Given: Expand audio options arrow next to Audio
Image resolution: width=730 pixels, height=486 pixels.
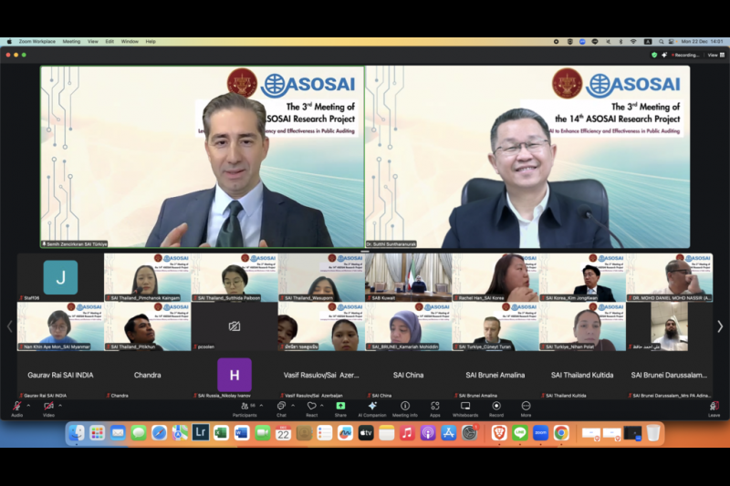Looking at the screenshot, I should pyautogui.click(x=28, y=405).
